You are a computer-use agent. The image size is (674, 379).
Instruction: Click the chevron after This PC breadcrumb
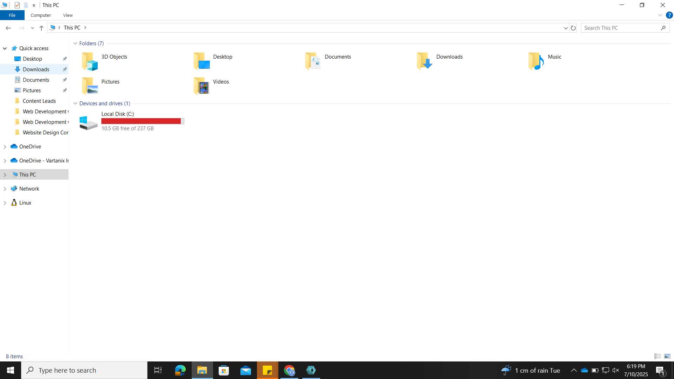coord(85,28)
